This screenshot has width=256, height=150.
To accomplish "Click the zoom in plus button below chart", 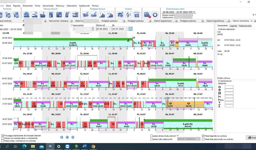I will point(62,137).
